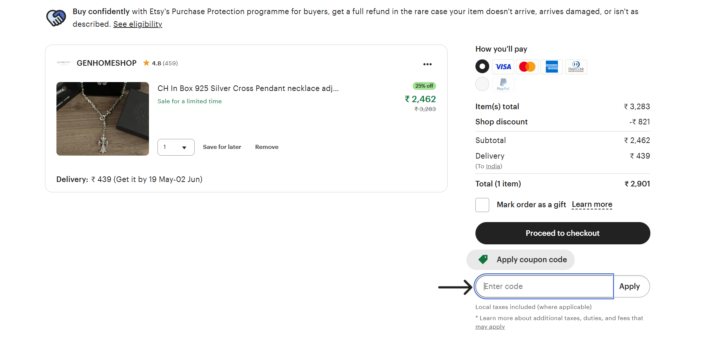This screenshot has height=358, width=705.
Task: Click the Mastercard logo icon
Action: pyautogui.click(x=527, y=67)
